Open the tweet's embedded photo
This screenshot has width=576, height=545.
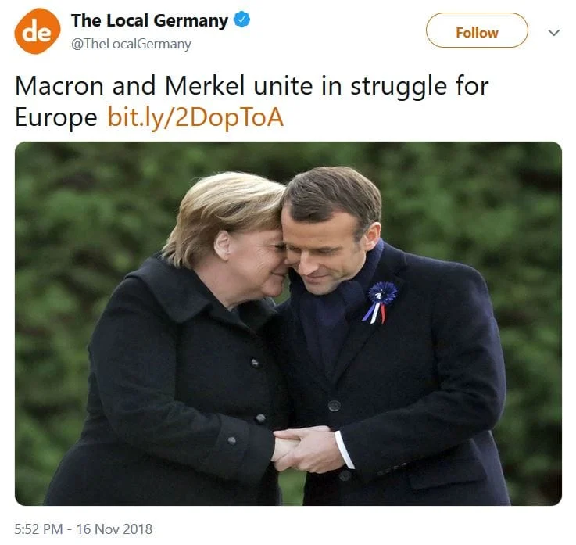(x=288, y=324)
